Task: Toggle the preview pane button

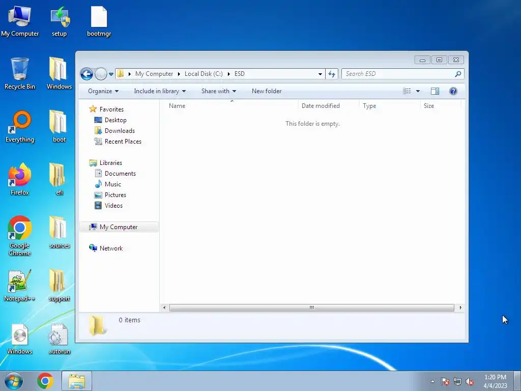Action: (435, 91)
